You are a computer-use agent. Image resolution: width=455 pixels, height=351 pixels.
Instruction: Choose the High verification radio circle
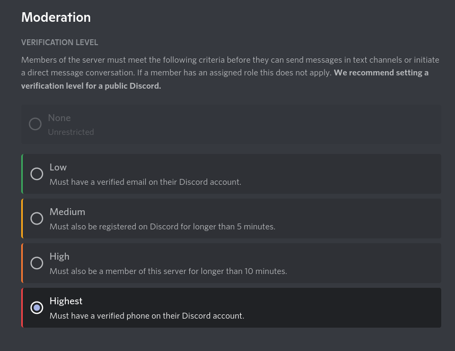click(x=37, y=263)
